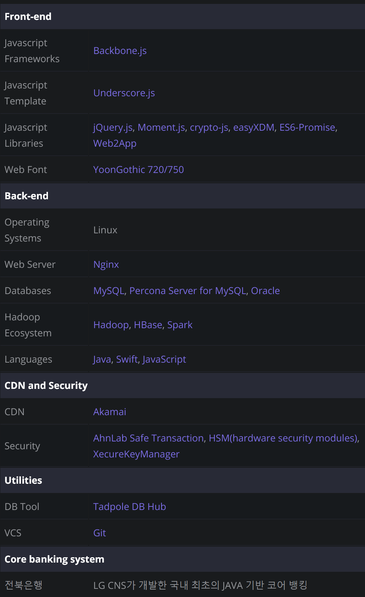Open the Hadoop link in the value cell
The image size is (365, 597).
point(111,325)
